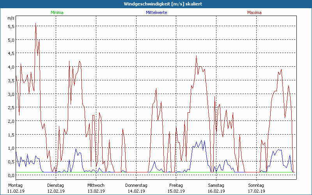Click the 16.02.19 date label
This screenshot has width=312, height=195.
point(216,191)
